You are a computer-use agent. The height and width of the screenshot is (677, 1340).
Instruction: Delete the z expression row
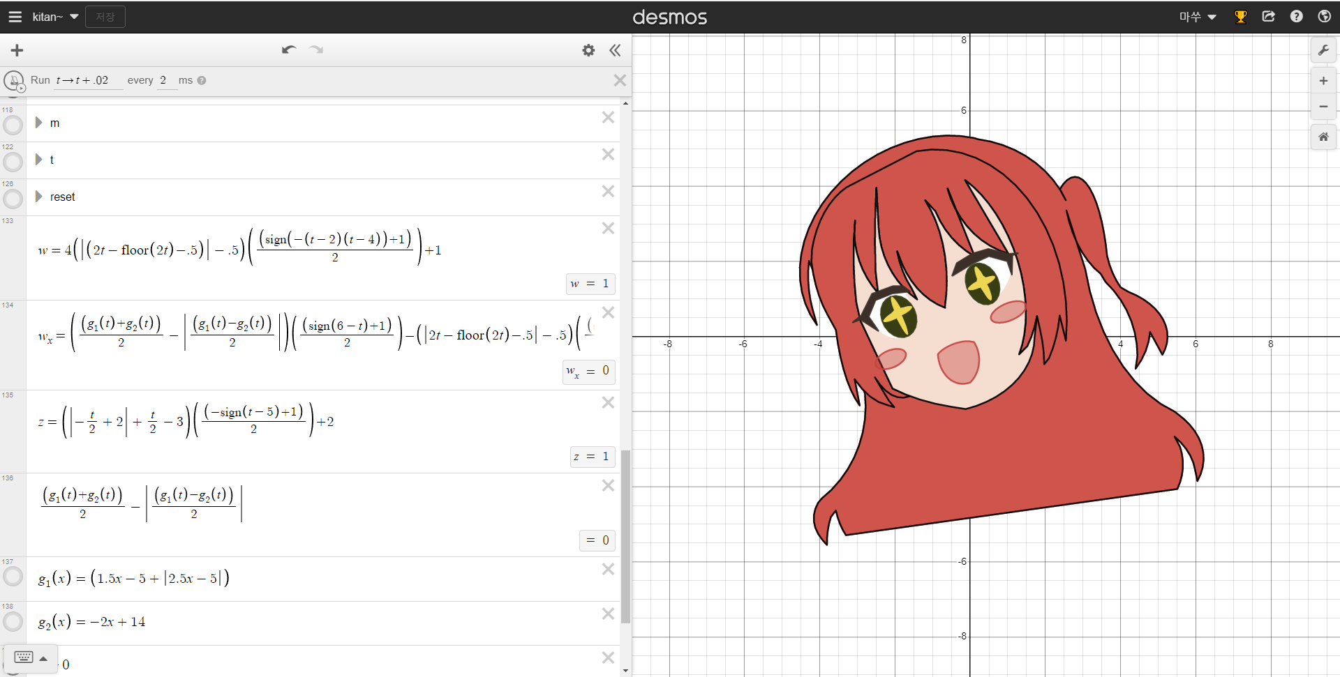[x=608, y=403]
